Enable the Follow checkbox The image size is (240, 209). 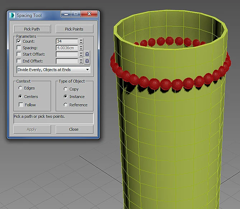[x=21, y=104]
